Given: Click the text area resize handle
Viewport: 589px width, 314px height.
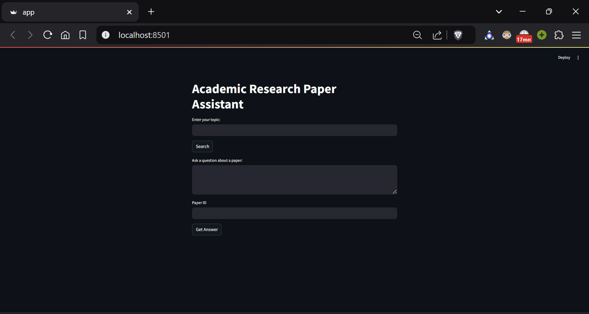Looking at the screenshot, I should pos(394,192).
